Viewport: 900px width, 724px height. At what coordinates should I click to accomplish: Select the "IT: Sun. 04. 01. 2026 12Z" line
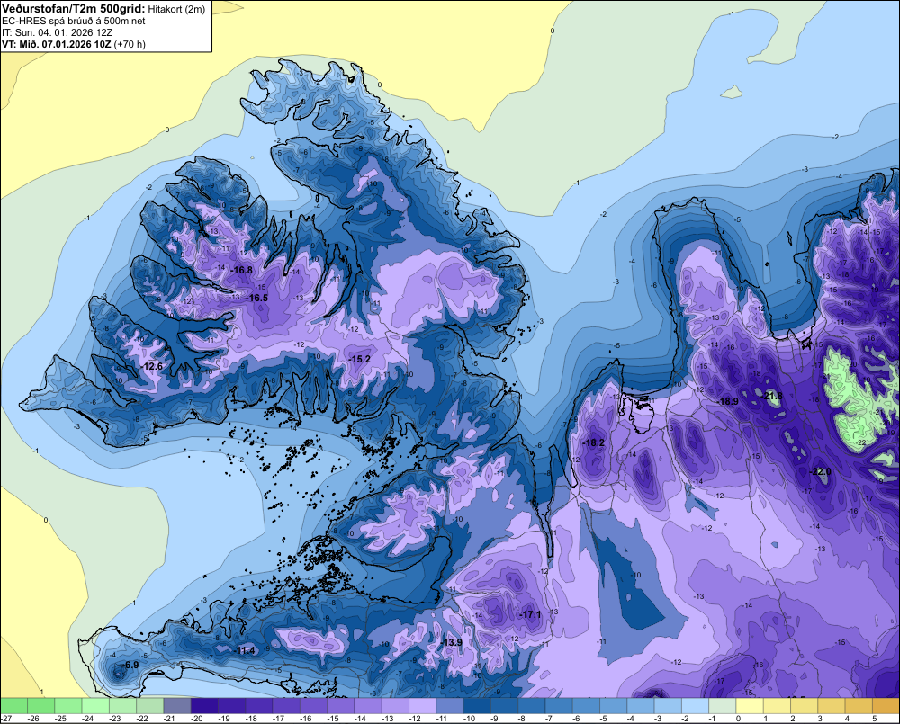[58, 32]
